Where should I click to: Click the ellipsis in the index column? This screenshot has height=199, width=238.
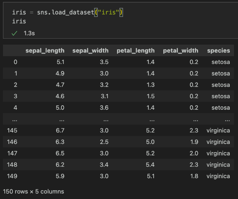click(15, 121)
